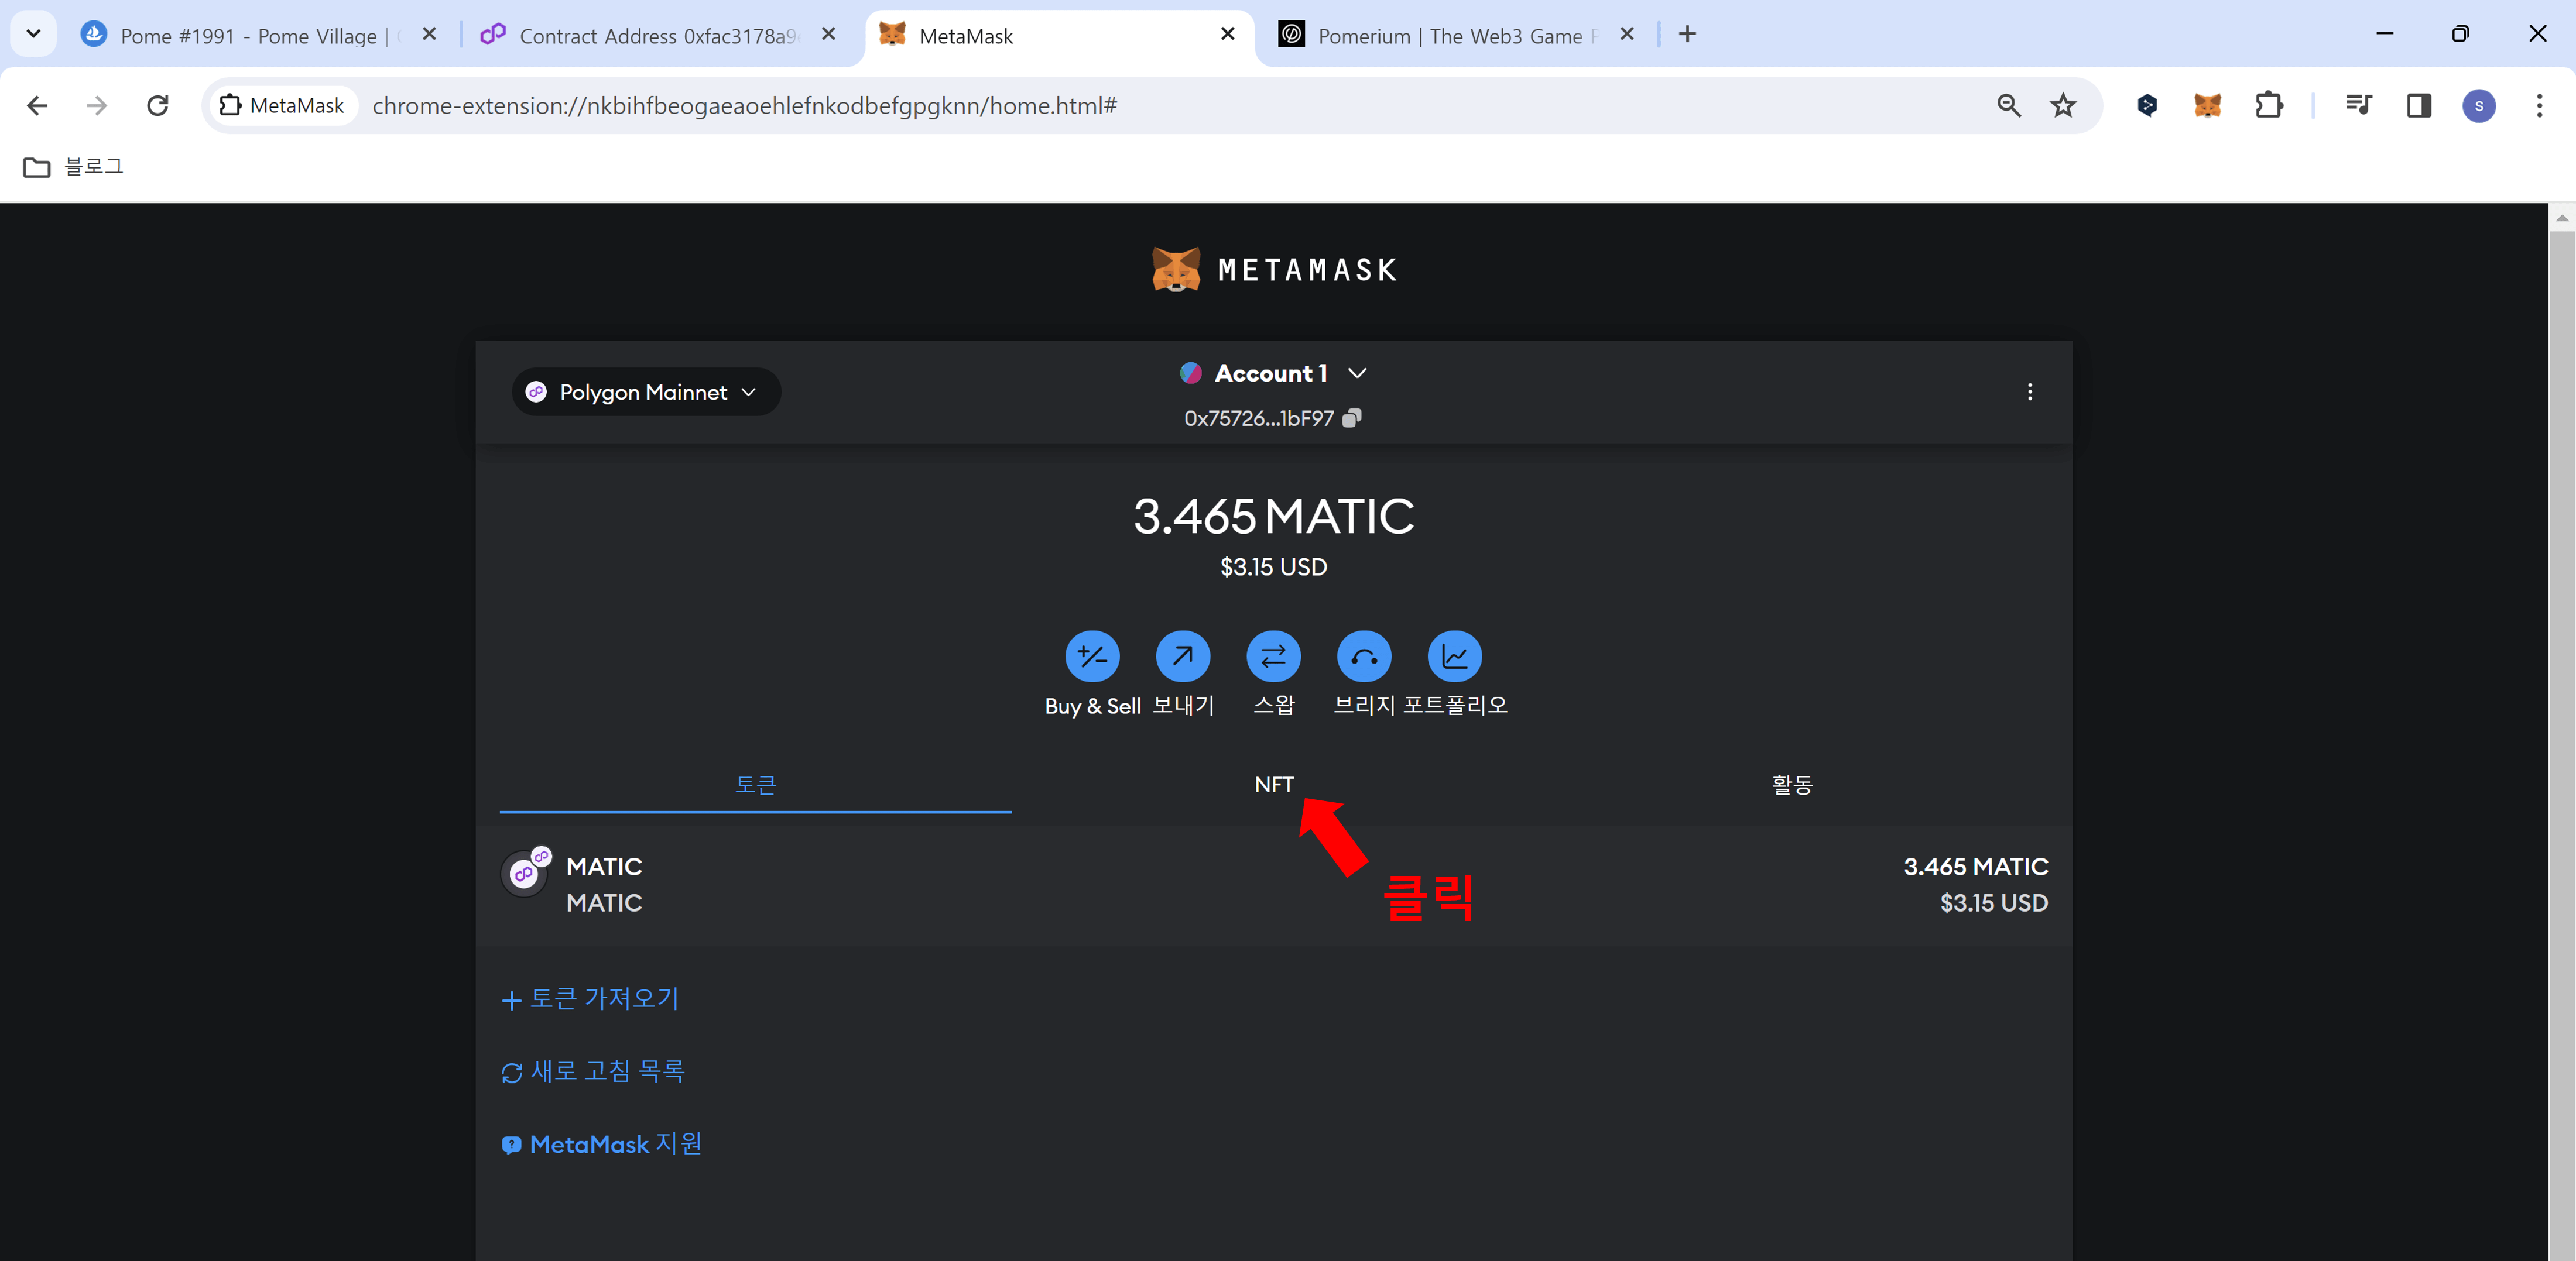The image size is (2576, 1261).
Task: Select the 보내기 (send) arrow icon
Action: pyautogui.click(x=1183, y=657)
